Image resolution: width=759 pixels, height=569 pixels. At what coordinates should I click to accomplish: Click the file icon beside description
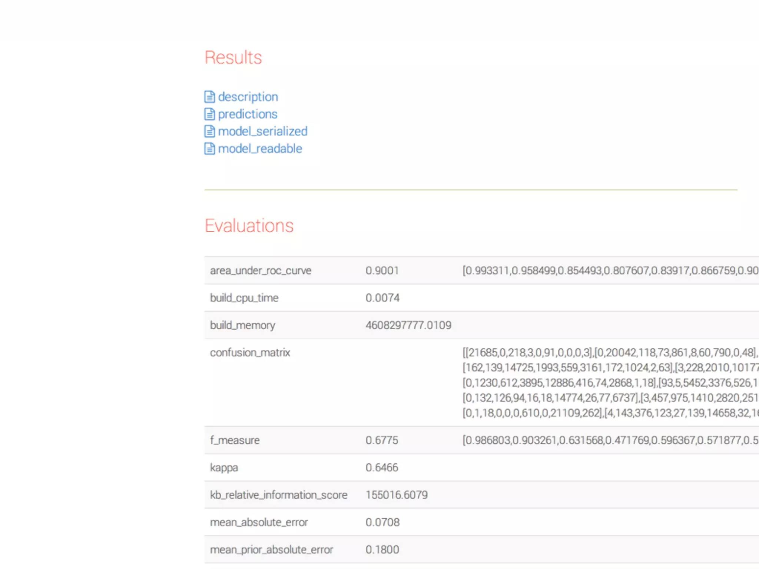[x=209, y=97]
